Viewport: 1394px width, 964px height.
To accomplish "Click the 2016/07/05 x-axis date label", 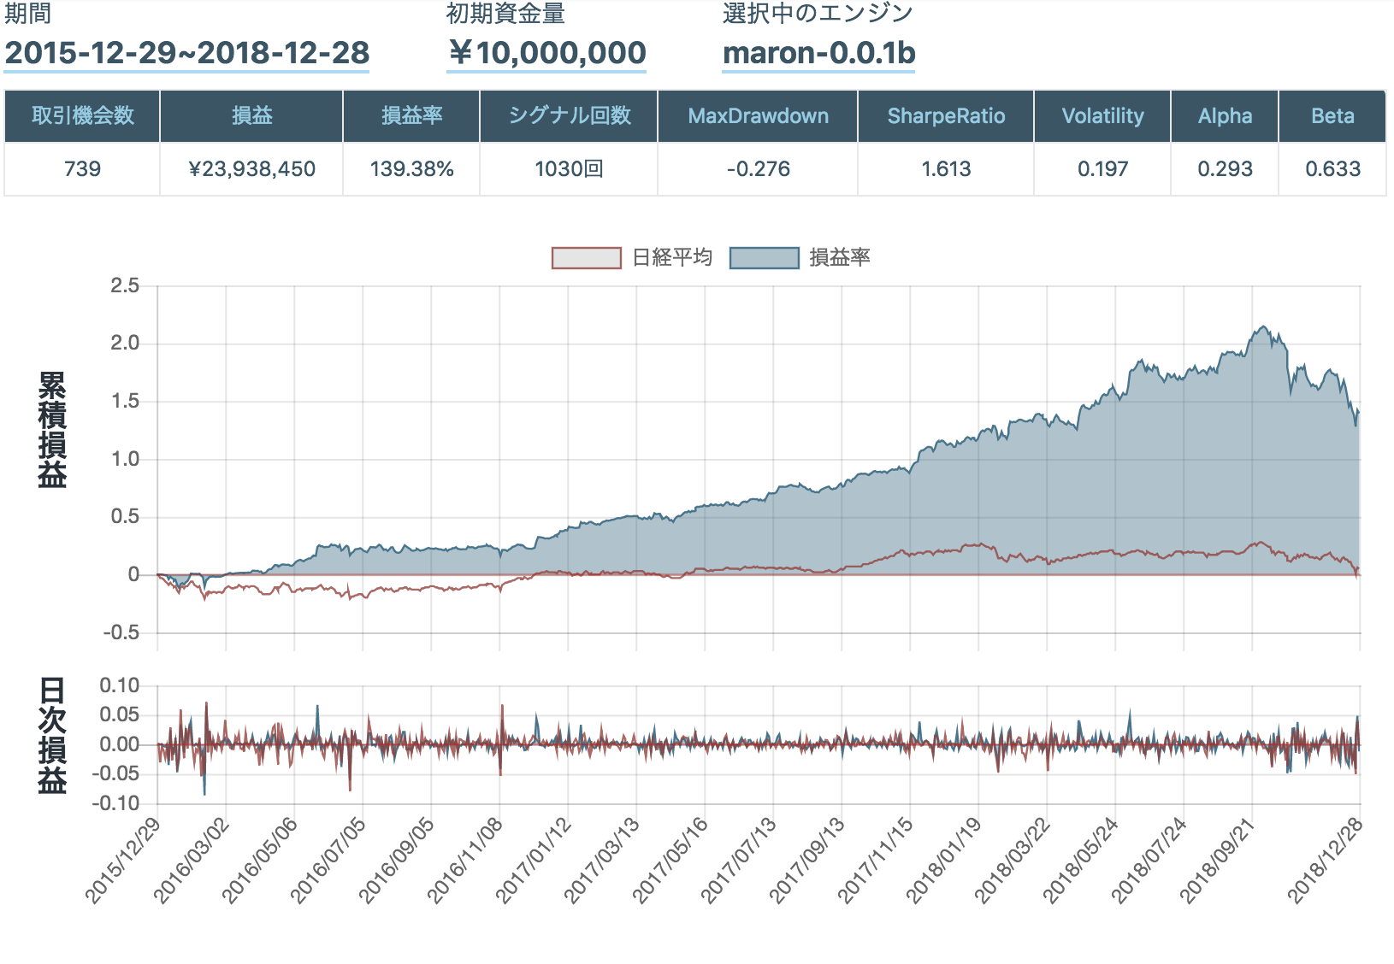I will [x=328, y=860].
